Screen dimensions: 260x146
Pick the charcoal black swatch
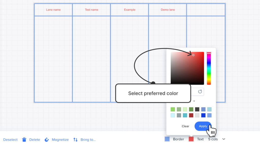click(197, 109)
